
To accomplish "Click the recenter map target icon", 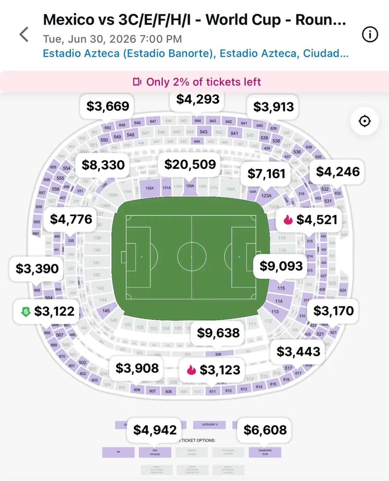I will [365, 121].
